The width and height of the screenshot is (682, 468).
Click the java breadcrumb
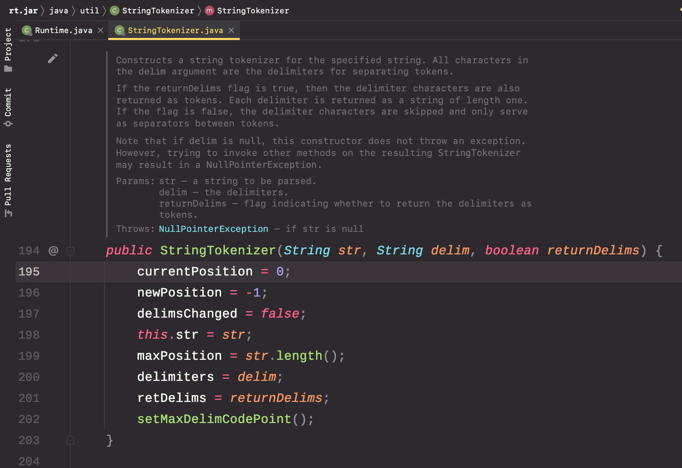pyautogui.click(x=59, y=11)
